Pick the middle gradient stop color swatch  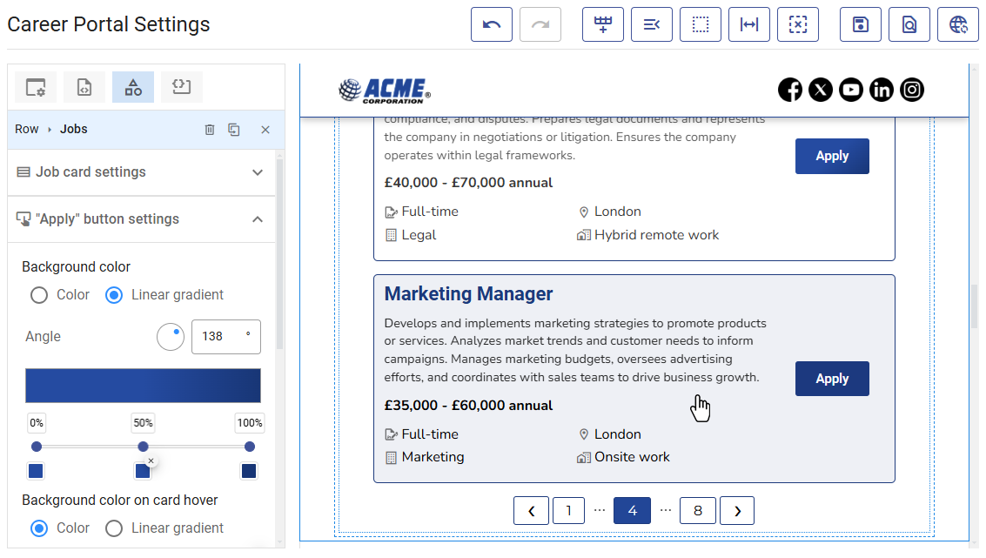[143, 470]
